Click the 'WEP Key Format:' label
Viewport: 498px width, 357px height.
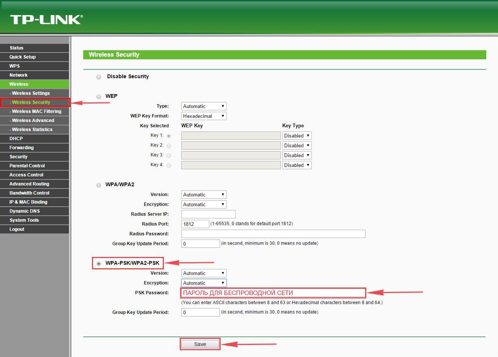(149, 116)
